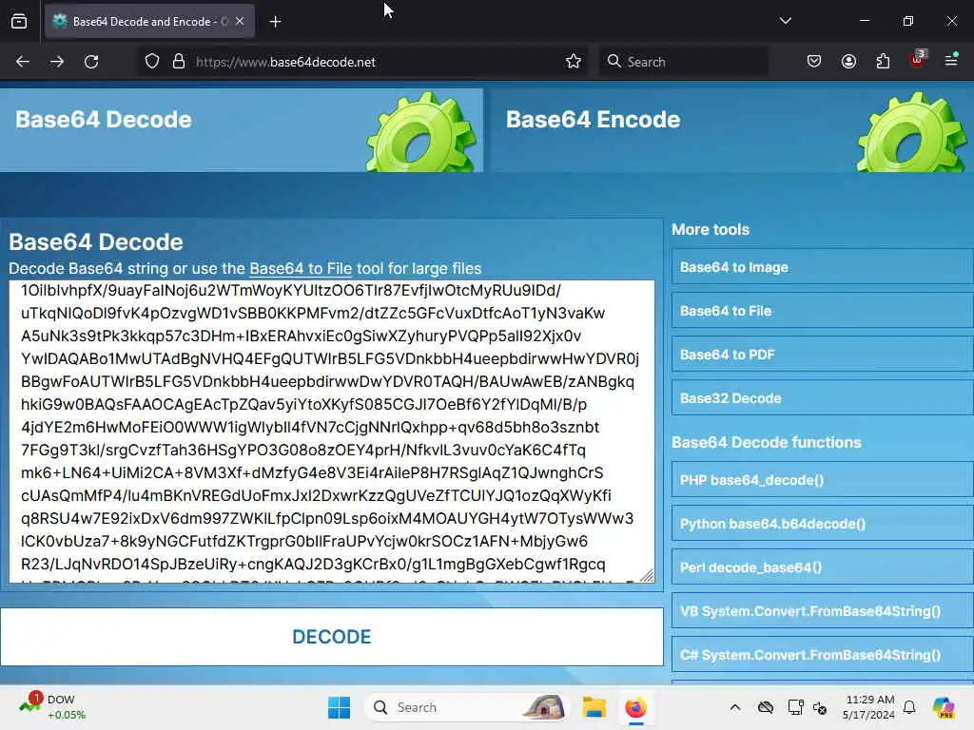Expand the list all tabs chevron

pyautogui.click(x=785, y=21)
